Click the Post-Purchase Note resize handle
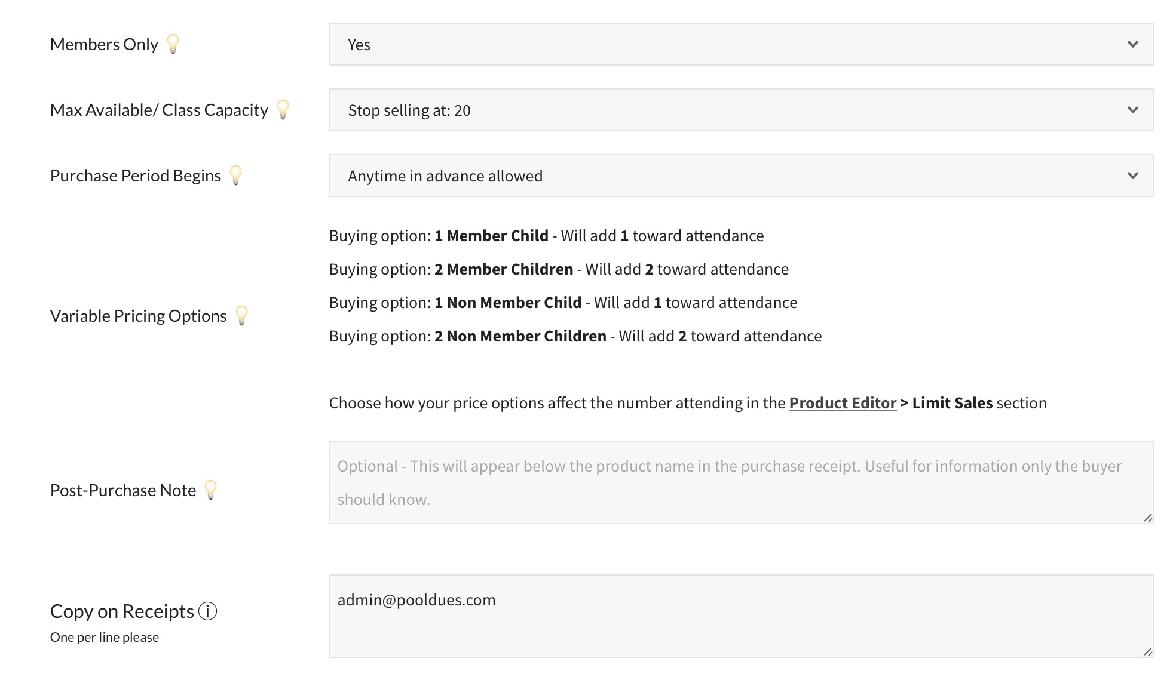 pyautogui.click(x=1147, y=518)
